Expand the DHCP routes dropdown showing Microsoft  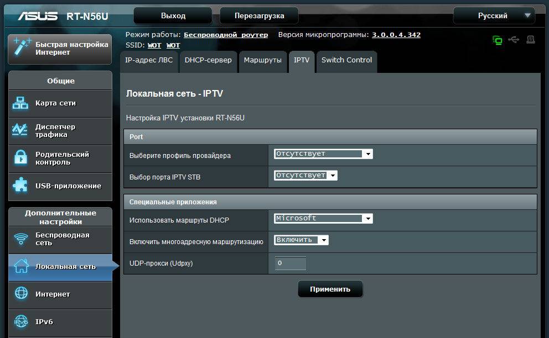(x=323, y=219)
